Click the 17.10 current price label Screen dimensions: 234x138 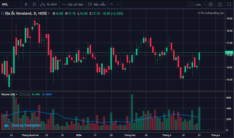pos(229,52)
